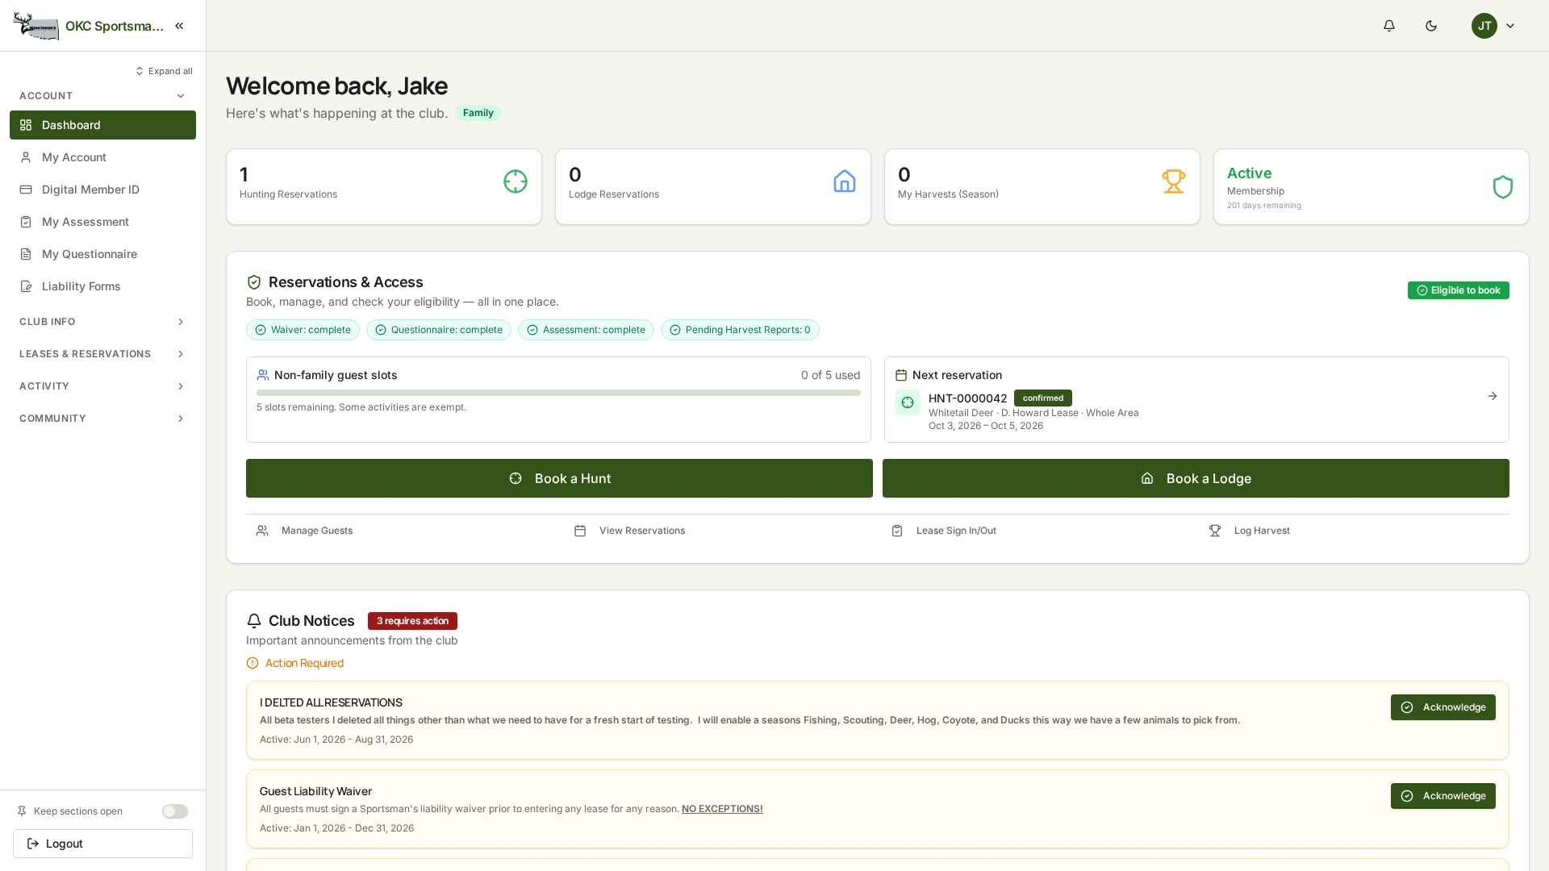This screenshot has width=1549, height=871.
Task: Switch to dark mode moon icon
Action: [1431, 26]
